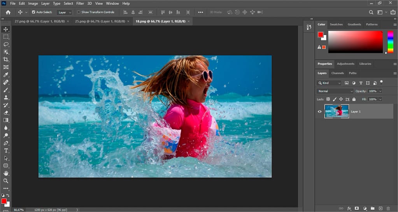Open the Home screen icon
Screen dimensions: 398x212
(x=8, y=12)
